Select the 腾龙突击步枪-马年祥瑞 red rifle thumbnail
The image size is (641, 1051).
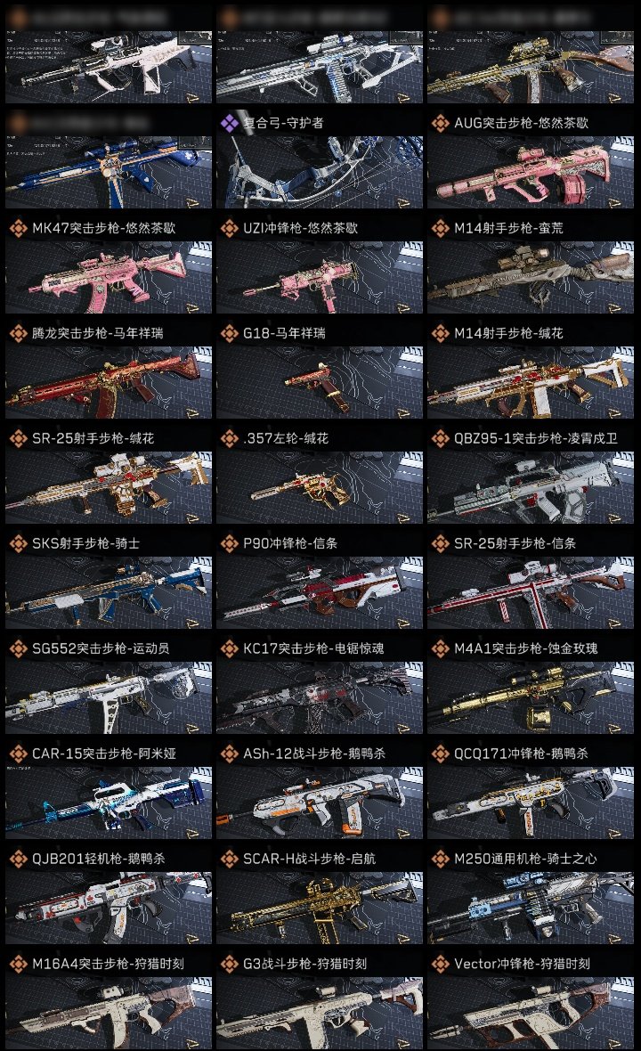tap(109, 382)
